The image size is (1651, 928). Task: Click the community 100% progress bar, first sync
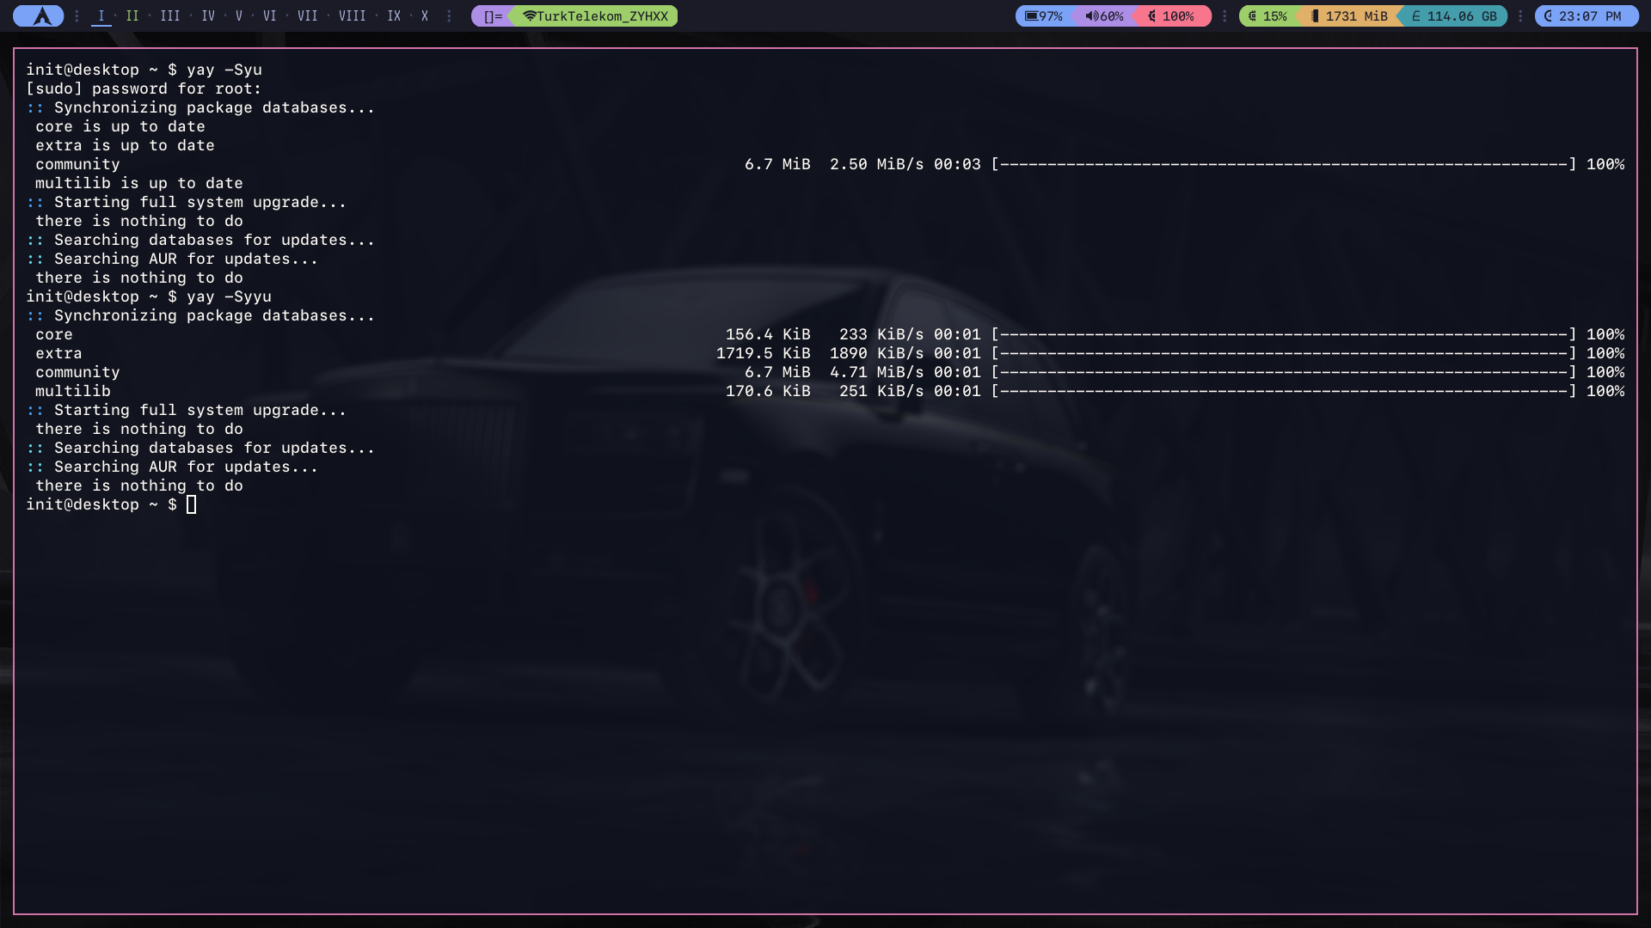[1284, 164]
